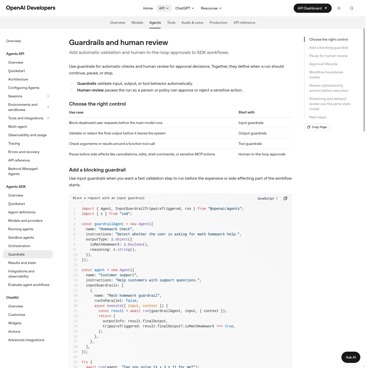The image size is (368, 368).
Task: Open Evaluate agent workflows page
Action: pos(28,285)
